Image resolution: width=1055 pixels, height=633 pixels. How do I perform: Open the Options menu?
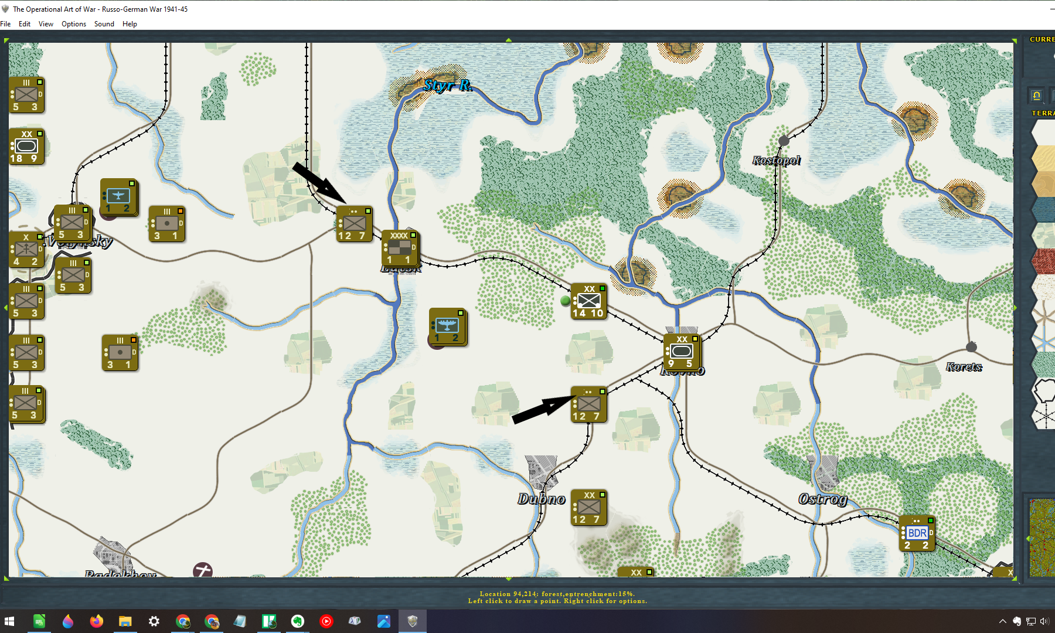[x=74, y=24]
